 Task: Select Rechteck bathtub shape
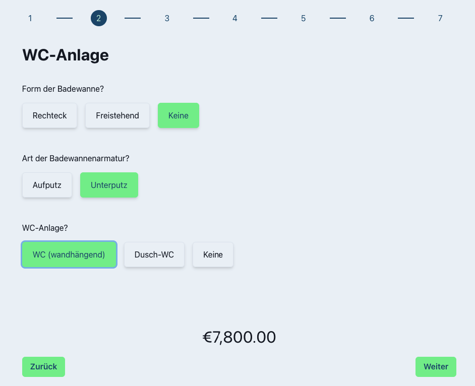coord(49,115)
